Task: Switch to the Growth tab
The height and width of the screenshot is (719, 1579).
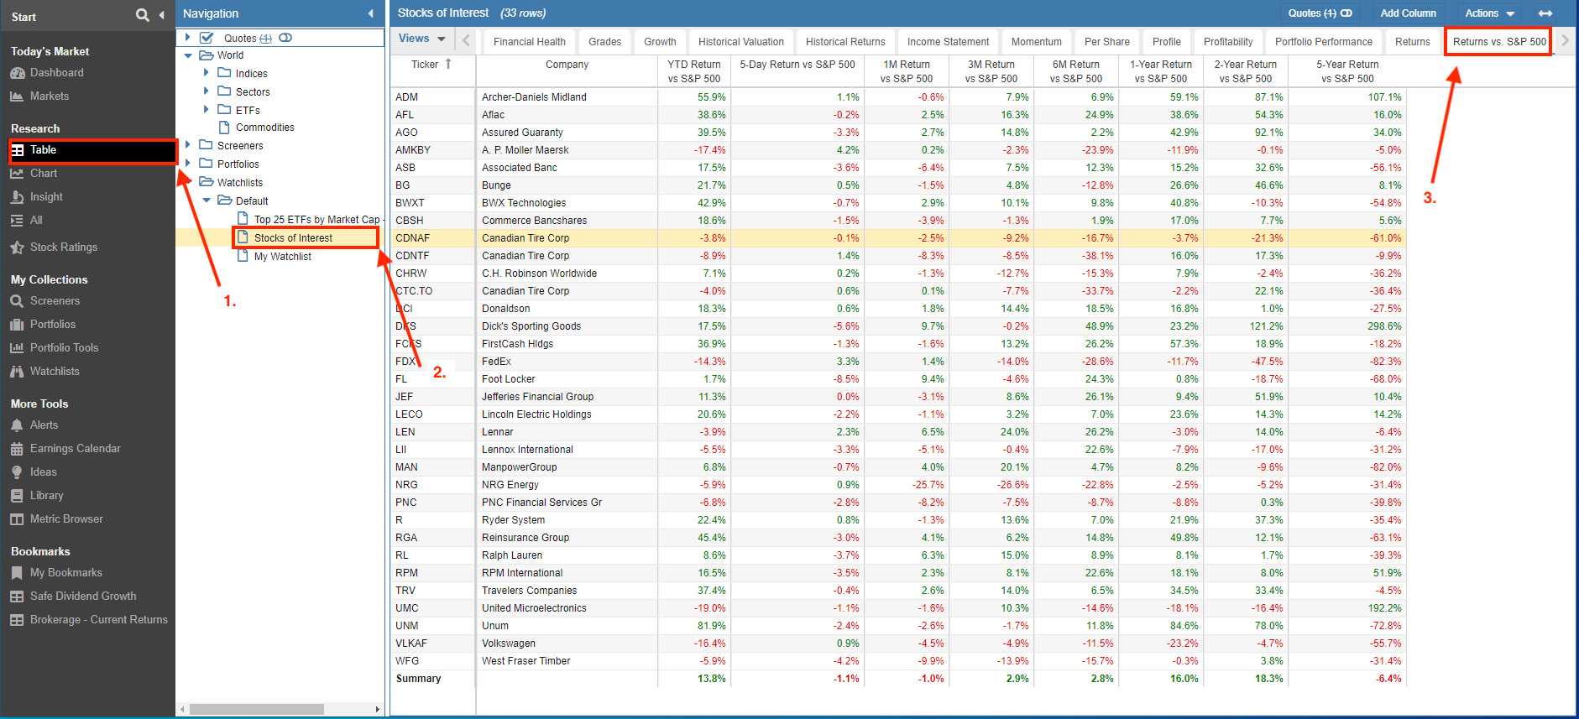Action: (x=660, y=42)
